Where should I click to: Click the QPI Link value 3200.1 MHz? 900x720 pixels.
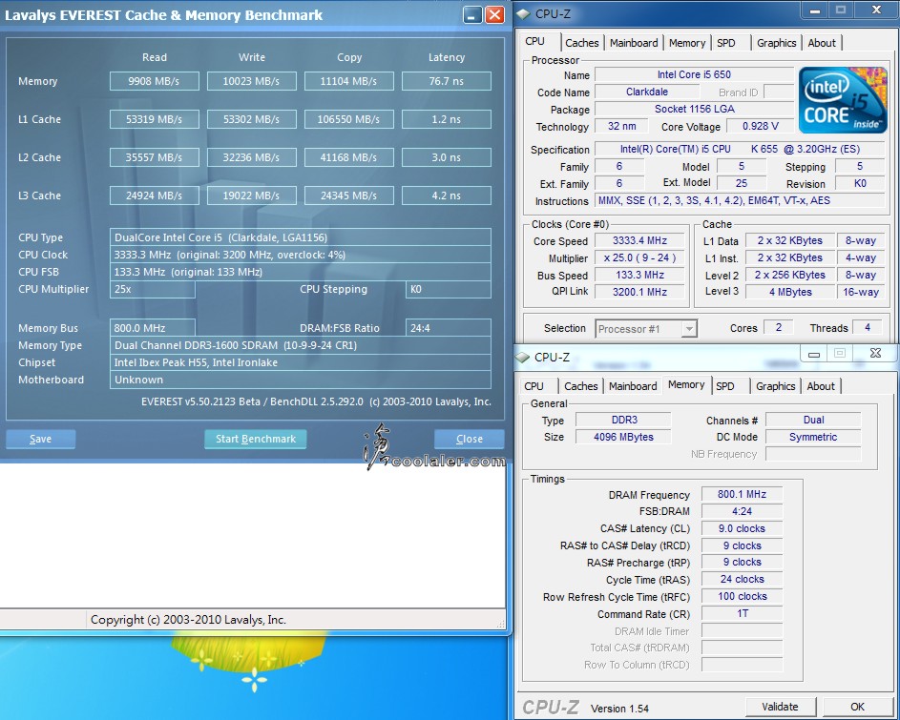pyautogui.click(x=639, y=292)
